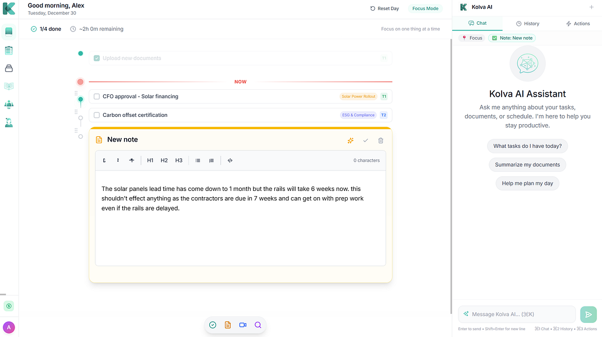
Task: Check the CFO approval - Solar financing task
Action: coord(96,97)
